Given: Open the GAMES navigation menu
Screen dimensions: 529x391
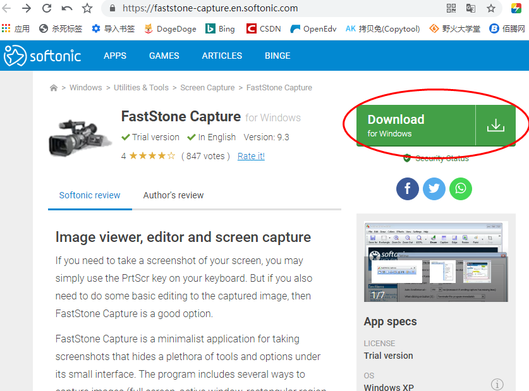Looking at the screenshot, I should pyautogui.click(x=164, y=56).
